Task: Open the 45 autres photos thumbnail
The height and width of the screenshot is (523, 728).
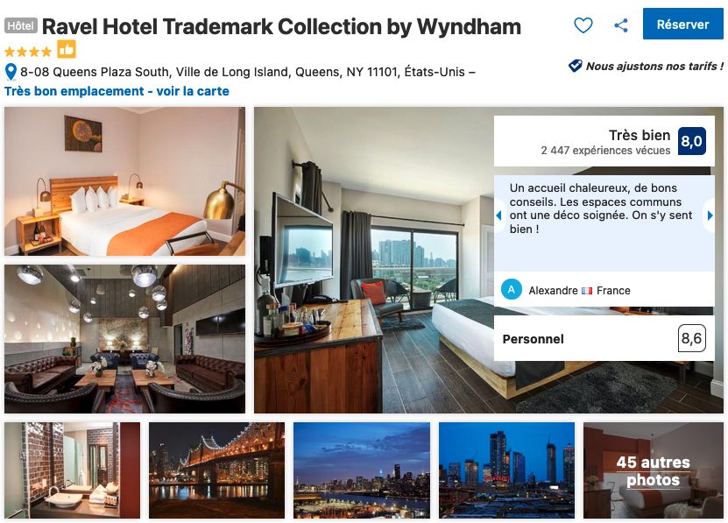Action: pyautogui.click(x=654, y=470)
